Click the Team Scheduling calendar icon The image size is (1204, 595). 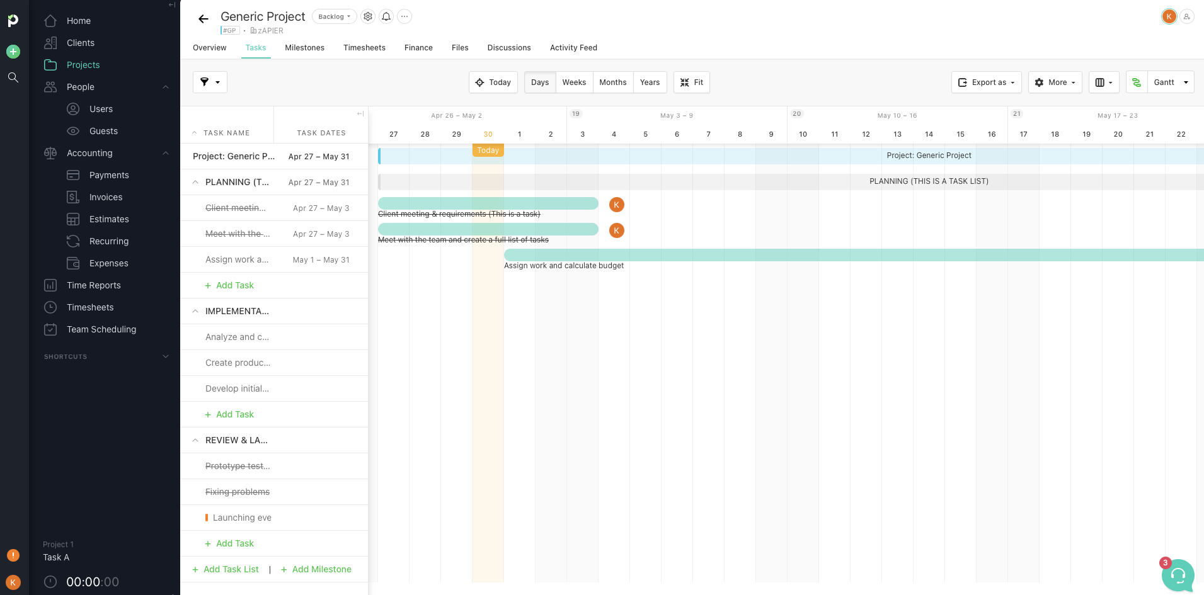click(x=50, y=329)
